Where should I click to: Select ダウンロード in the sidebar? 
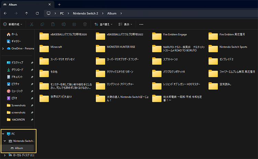(x=17, y=70)
